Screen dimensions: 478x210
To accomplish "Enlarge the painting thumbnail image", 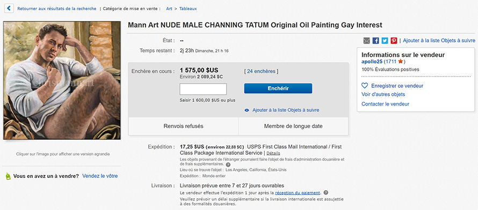I will pyautogui.click(x=62, y=80).
